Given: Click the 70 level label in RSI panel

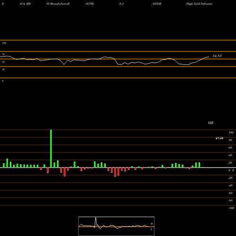Looking at the screenshot, I should [x=3, y=54].
